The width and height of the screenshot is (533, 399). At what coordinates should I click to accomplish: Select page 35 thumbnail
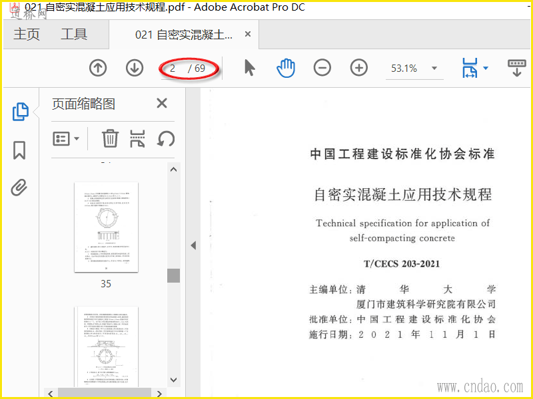(x=107, y=227)
